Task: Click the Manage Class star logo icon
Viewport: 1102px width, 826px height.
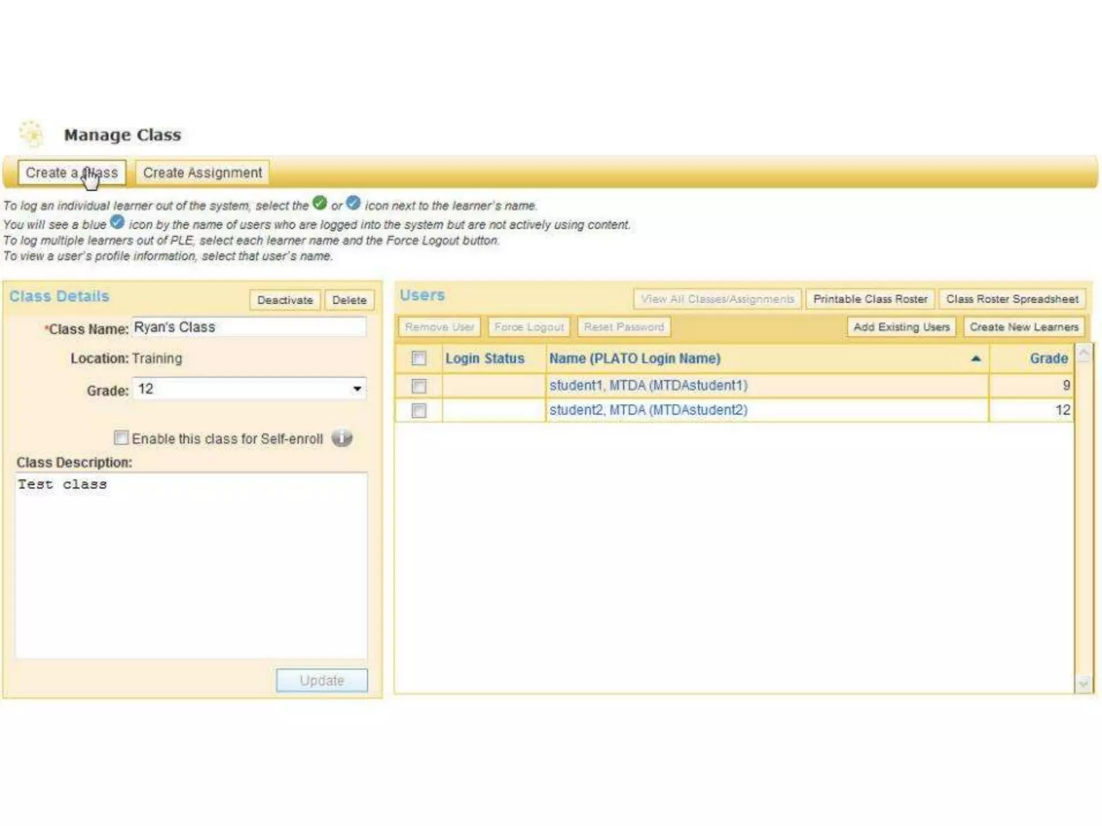Action: [x=31, y=133]
